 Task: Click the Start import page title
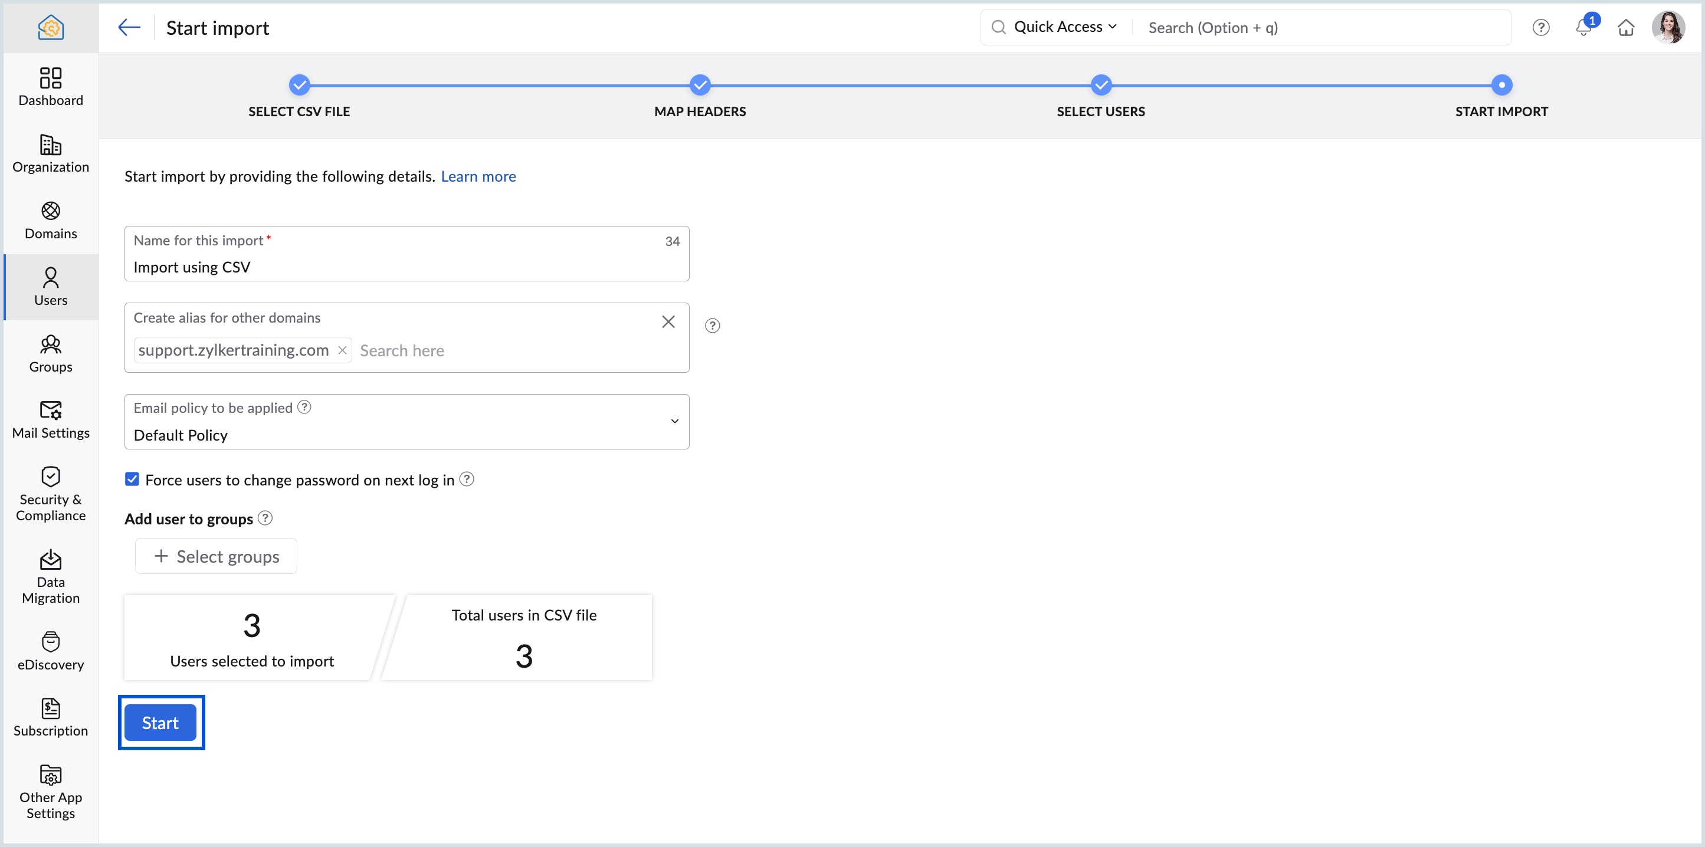(x=218, y=28)
